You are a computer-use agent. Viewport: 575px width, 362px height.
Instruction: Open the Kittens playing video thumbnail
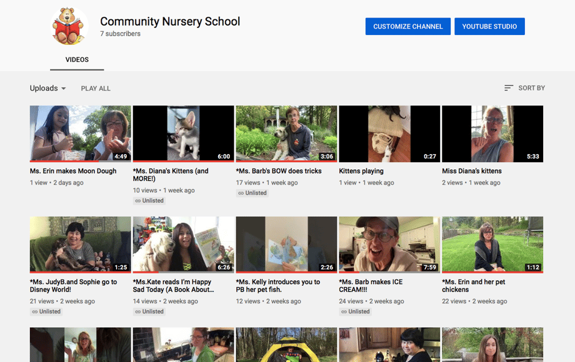pos(389,134)
